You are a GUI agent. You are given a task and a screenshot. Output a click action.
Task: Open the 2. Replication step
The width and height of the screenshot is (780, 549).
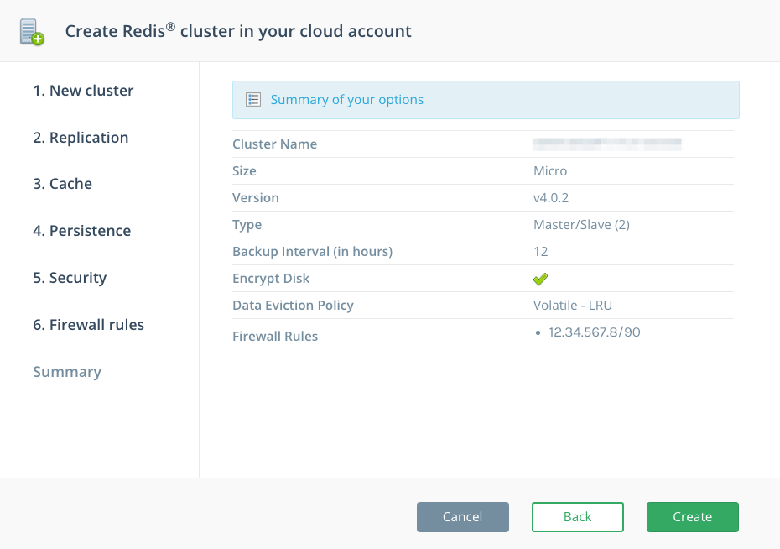(81, 138)
